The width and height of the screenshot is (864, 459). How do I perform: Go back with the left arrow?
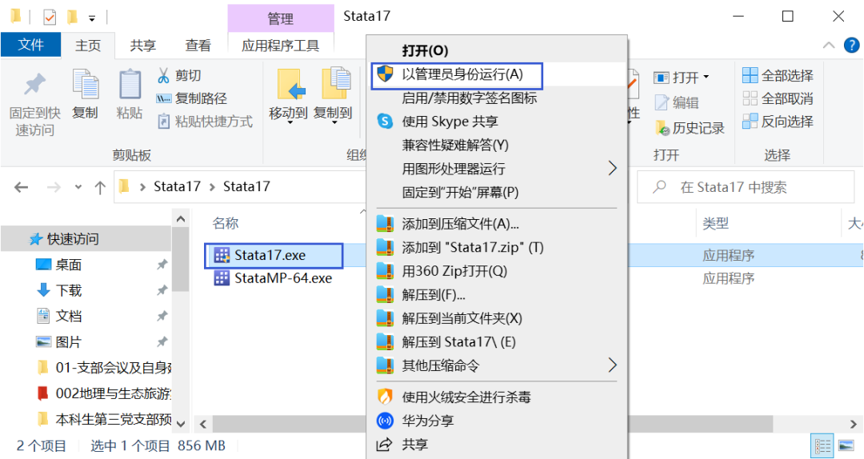[22, 187]
